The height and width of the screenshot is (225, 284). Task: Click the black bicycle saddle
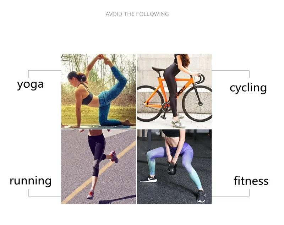pyautogui.click(x=158, y=69)
